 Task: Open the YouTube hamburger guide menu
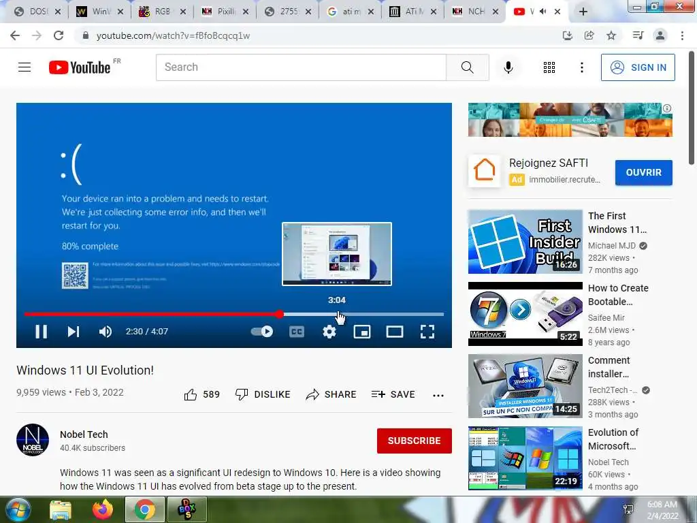pos(25,67)
